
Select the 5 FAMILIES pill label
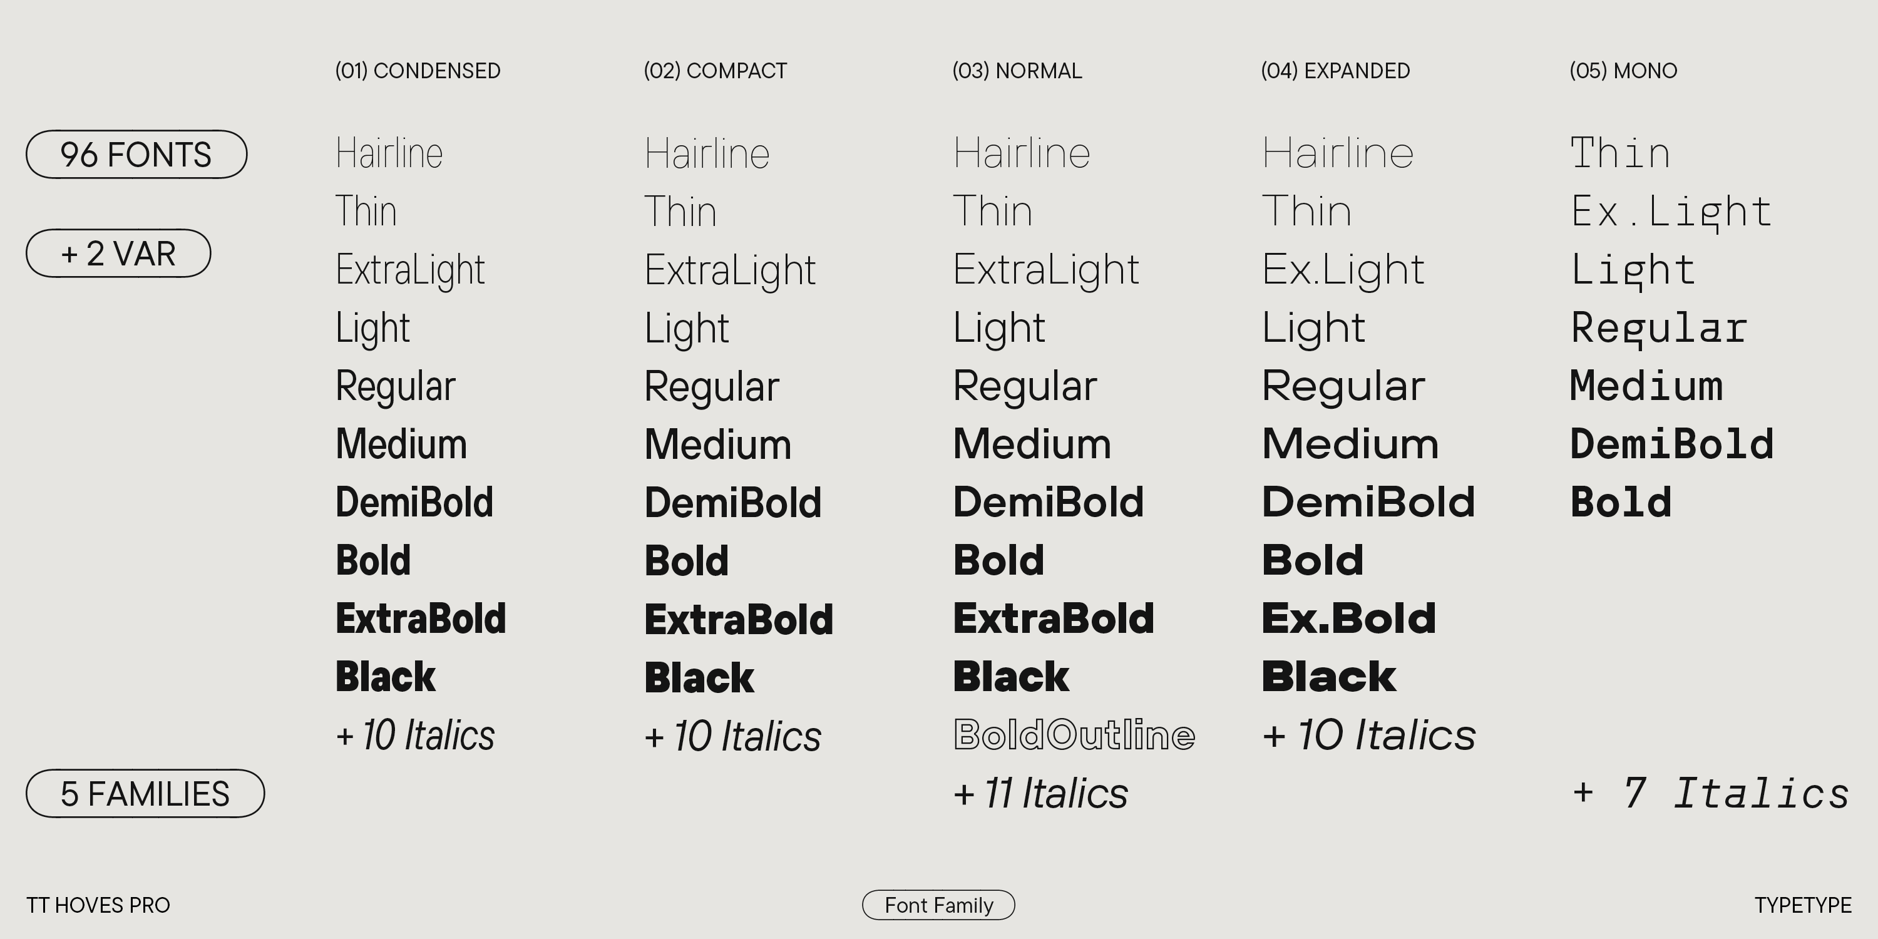click(x=145, y=794)
